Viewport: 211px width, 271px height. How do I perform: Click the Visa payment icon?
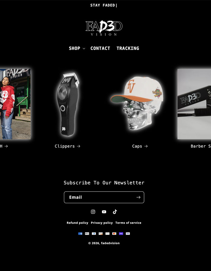(128, 234)
